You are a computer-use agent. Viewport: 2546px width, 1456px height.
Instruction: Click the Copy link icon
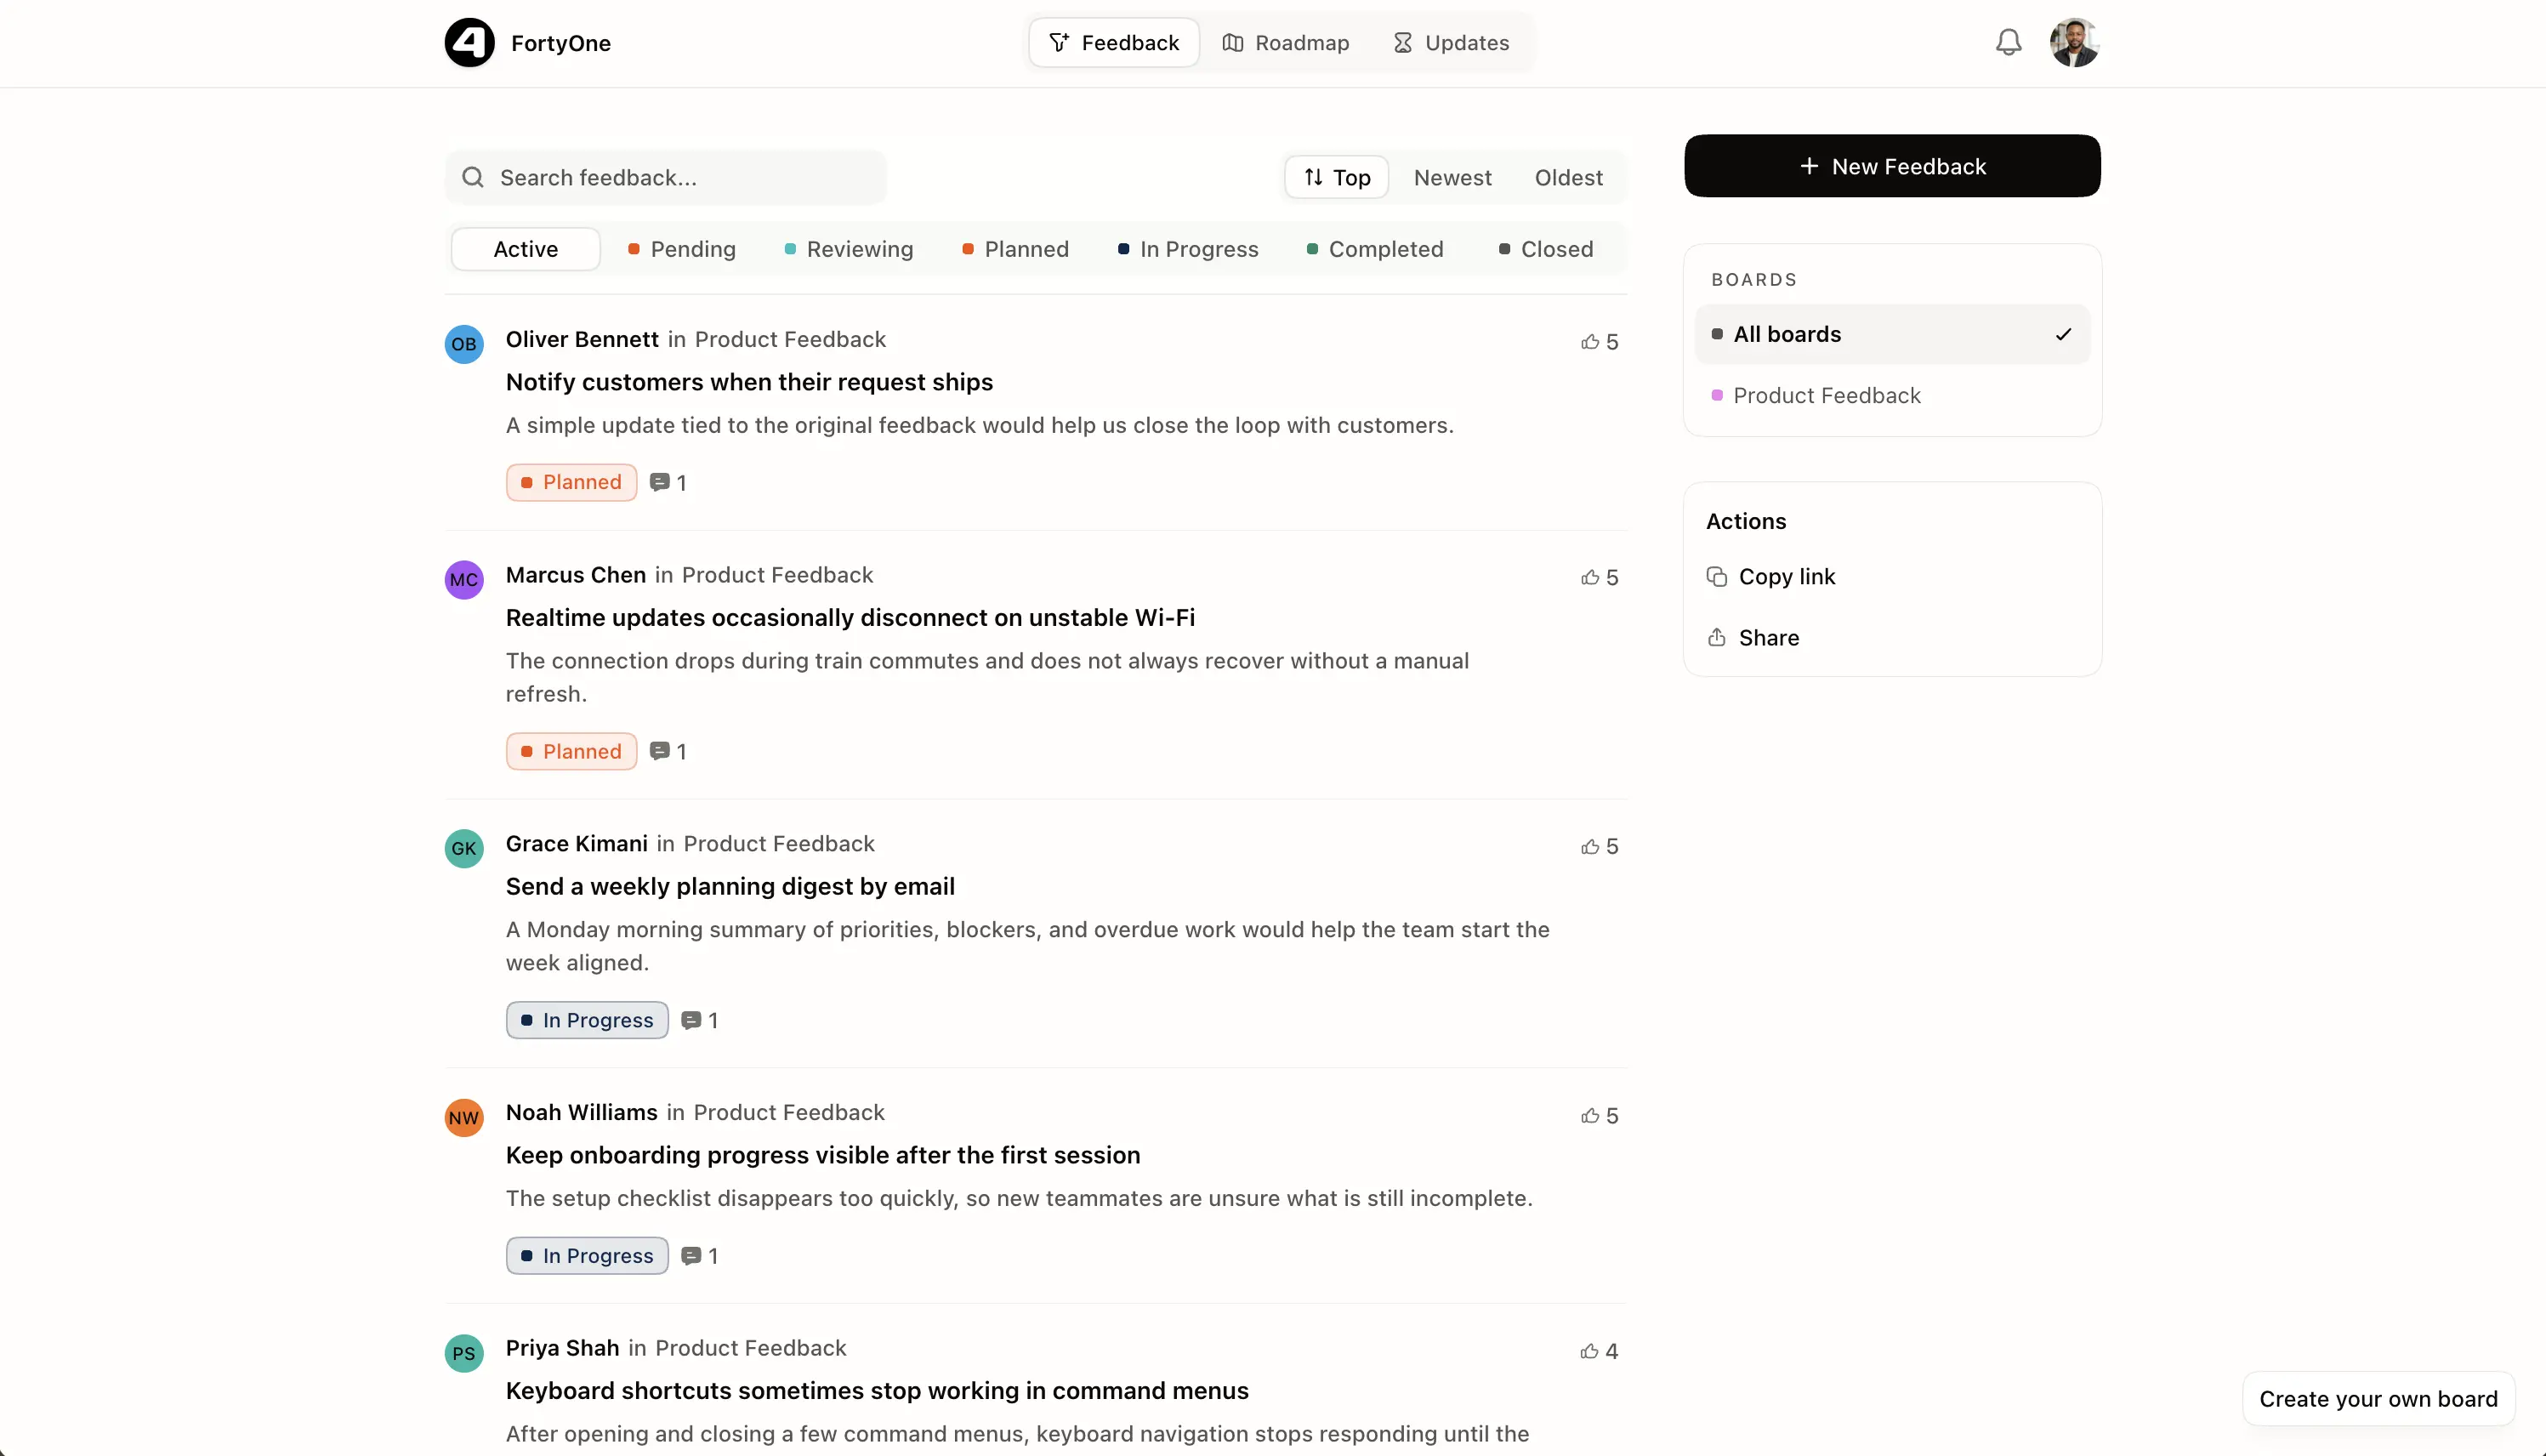pos(1716,577)
